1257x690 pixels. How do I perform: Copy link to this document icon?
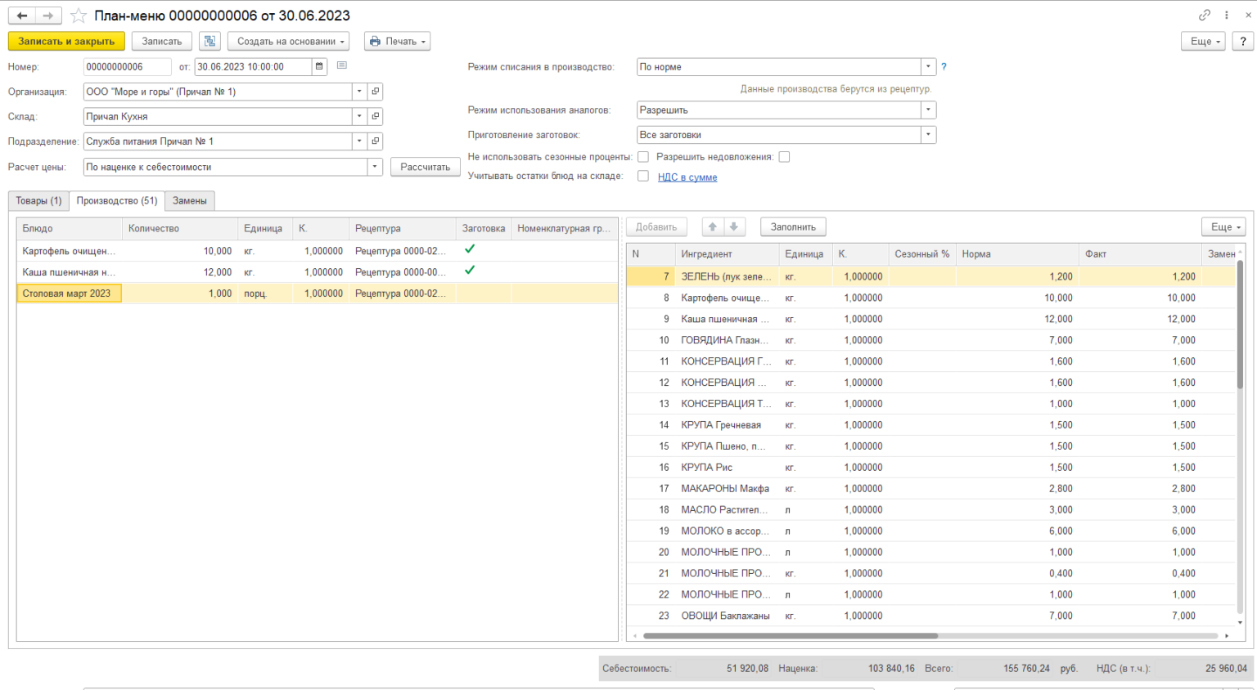1205,16
